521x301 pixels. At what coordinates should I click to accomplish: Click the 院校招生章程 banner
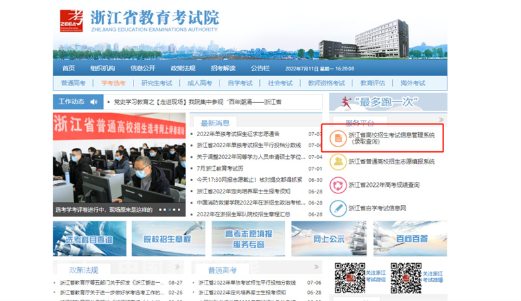point(169,238)
